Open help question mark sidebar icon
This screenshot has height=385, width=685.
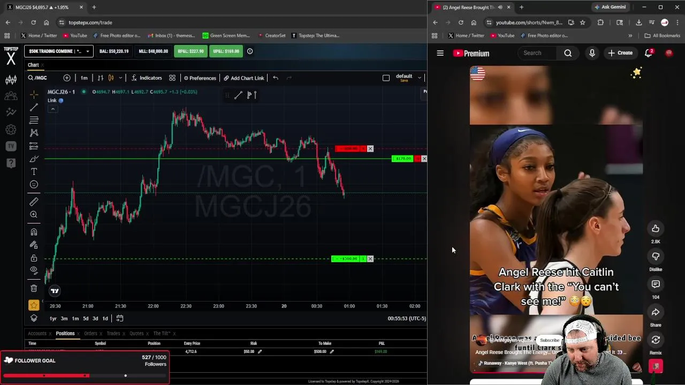(x=11, y=163)
